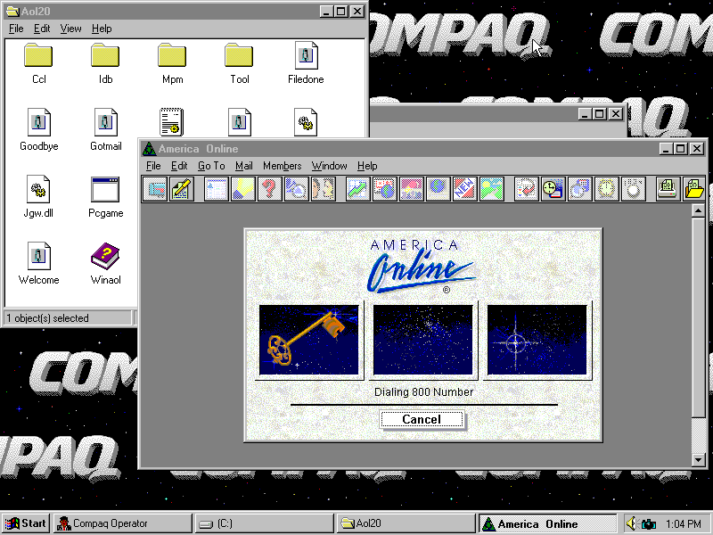Cancel the dialing in progress

click(x=422, y=419)
